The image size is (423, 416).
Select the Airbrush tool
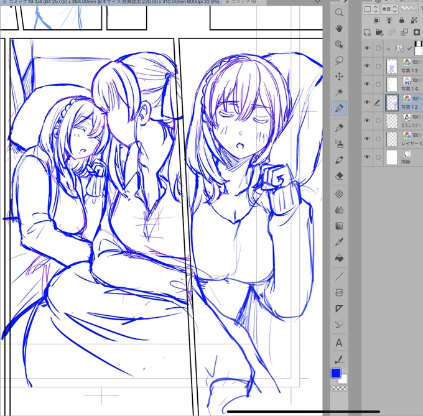(339, 144)
